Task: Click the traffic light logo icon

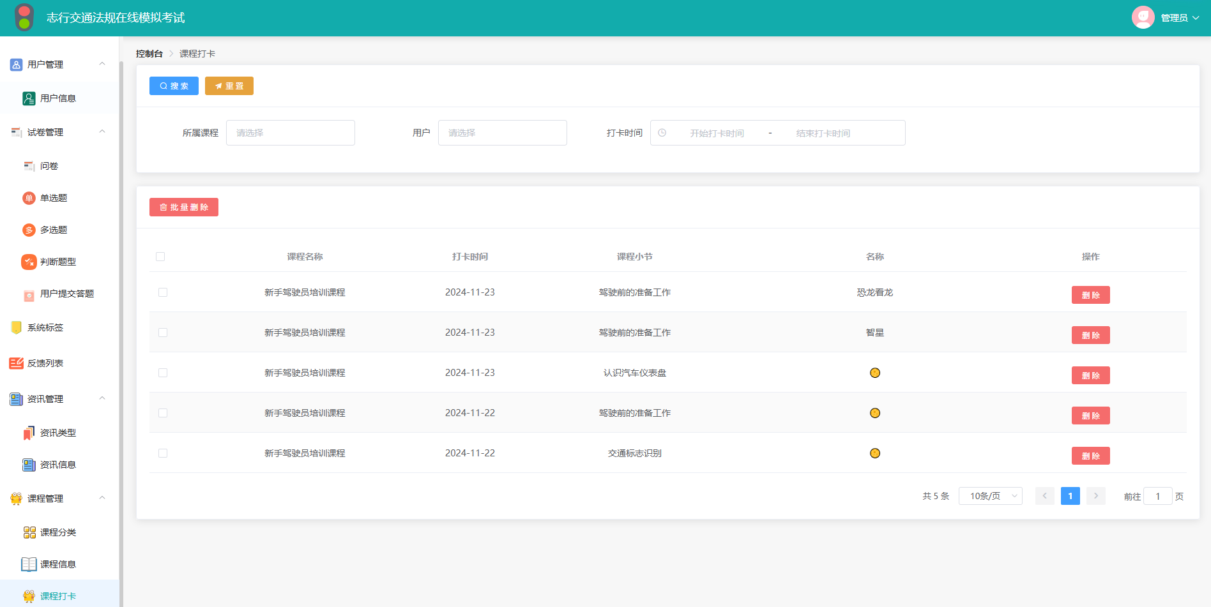Action: (24, 17)
